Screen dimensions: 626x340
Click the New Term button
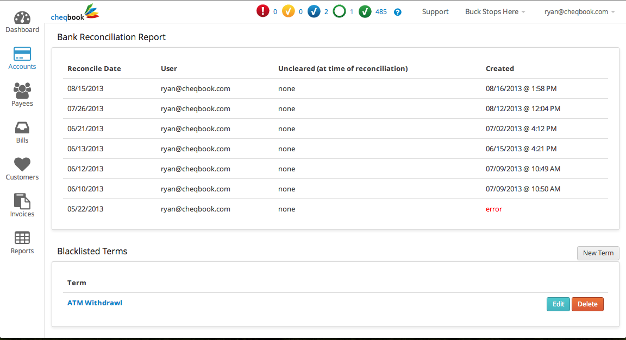point(598,253)
